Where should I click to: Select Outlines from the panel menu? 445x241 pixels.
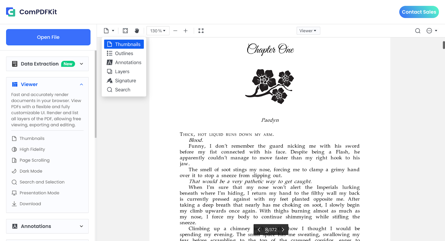[x=124, y=53]
